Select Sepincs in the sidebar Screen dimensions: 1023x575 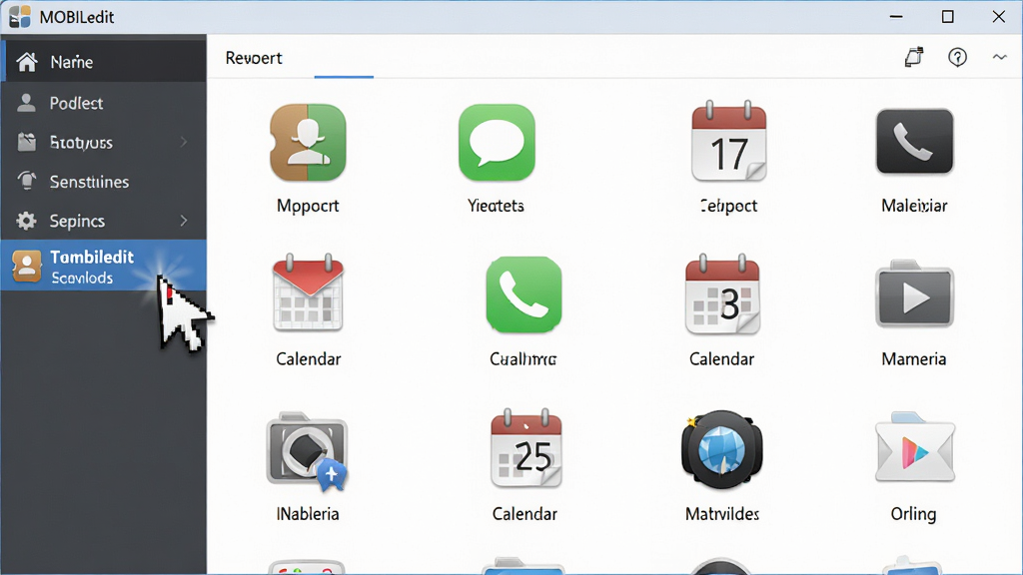(x=103, y=221)
